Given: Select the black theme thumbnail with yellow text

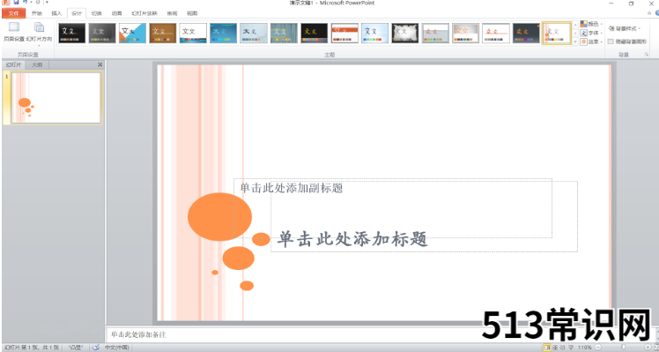Looking at the screenshot, I should [x=314, y=33].
